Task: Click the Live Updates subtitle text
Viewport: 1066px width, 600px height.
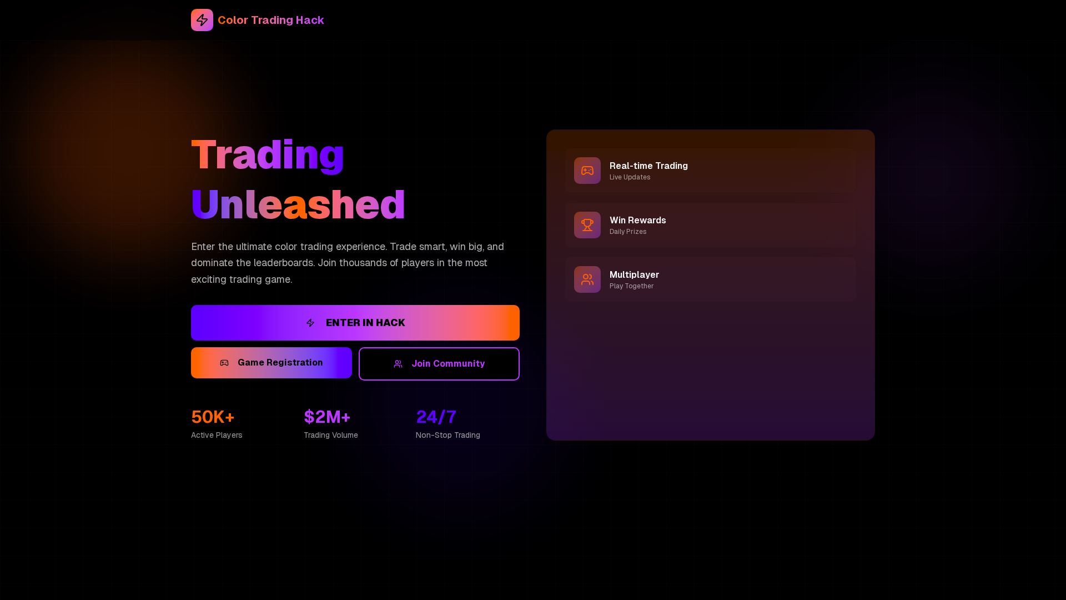Action: 630,177
